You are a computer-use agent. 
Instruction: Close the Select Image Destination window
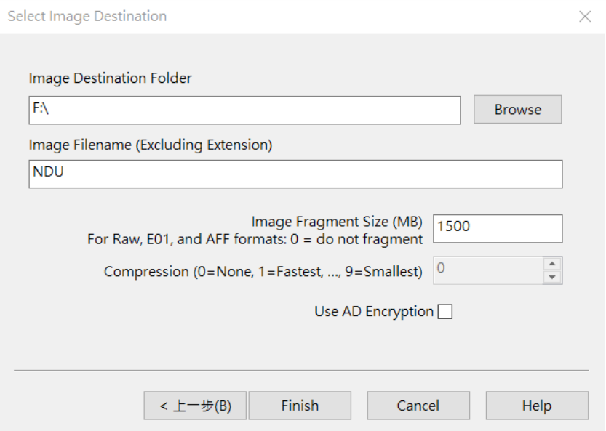point(585,16)
